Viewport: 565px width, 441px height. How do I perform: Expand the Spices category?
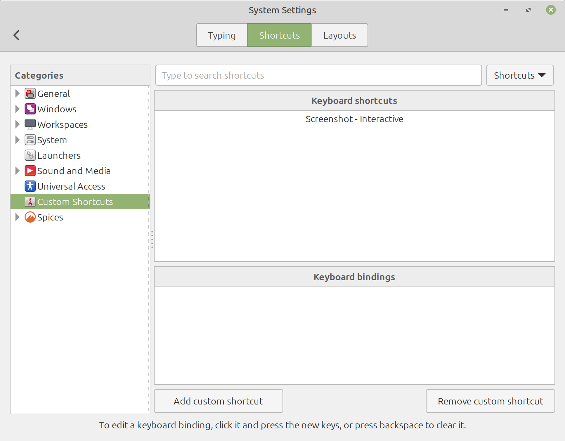click(17, 217)
